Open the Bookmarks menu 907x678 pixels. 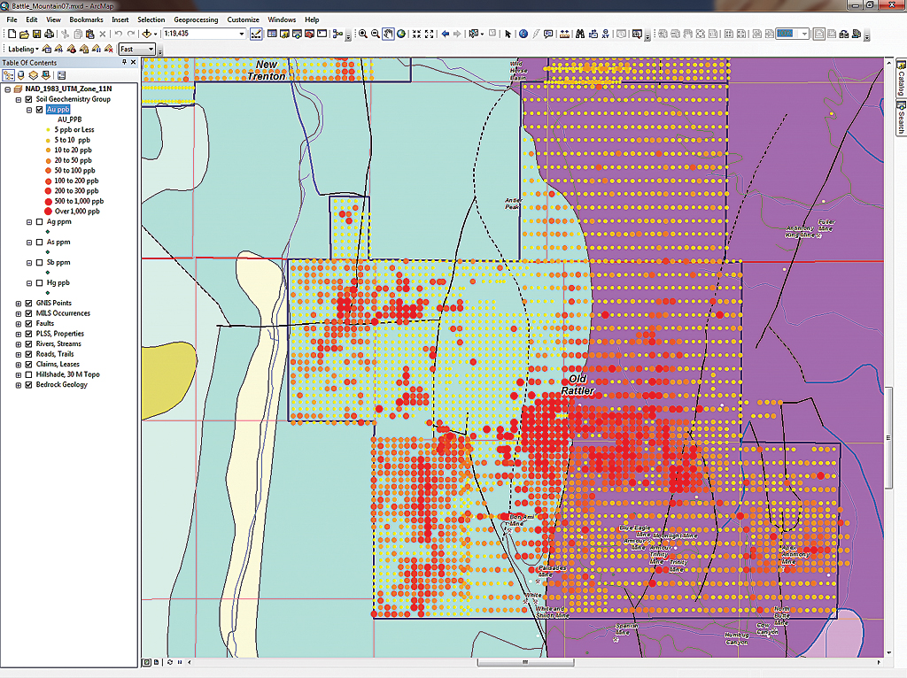(x=86, y=19)
